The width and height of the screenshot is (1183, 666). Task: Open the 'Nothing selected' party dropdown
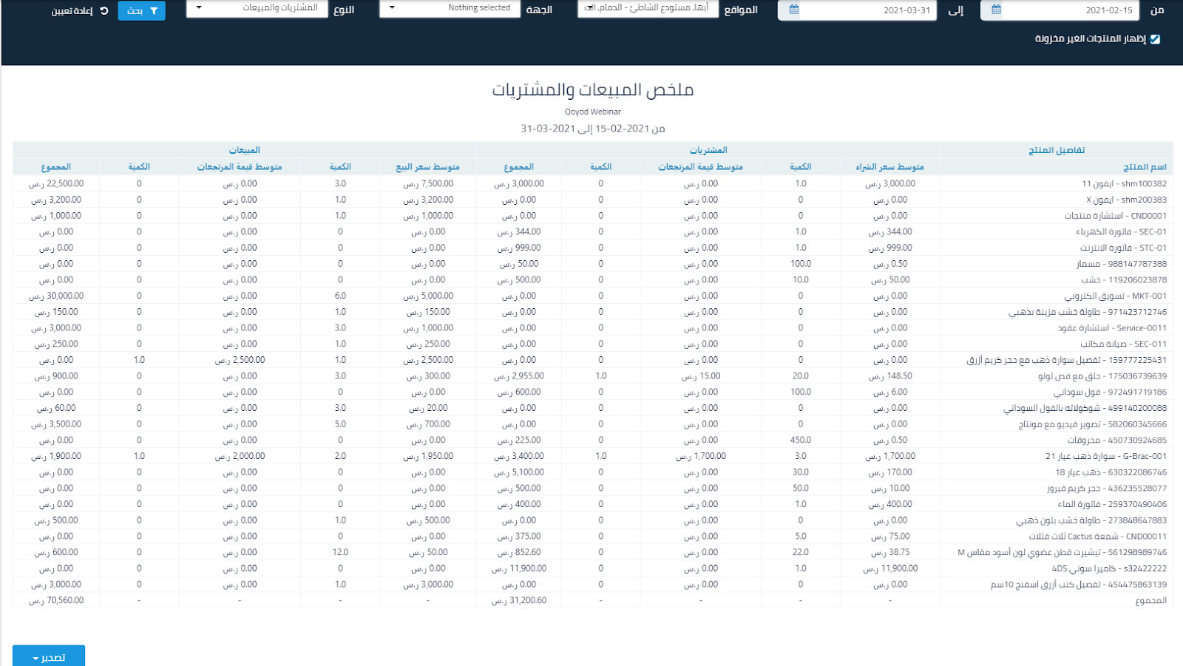coord(449,8)
